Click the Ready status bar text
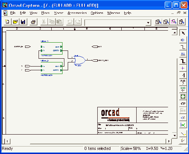The height and width of the screenshot is (154, 189). [7, 148]
